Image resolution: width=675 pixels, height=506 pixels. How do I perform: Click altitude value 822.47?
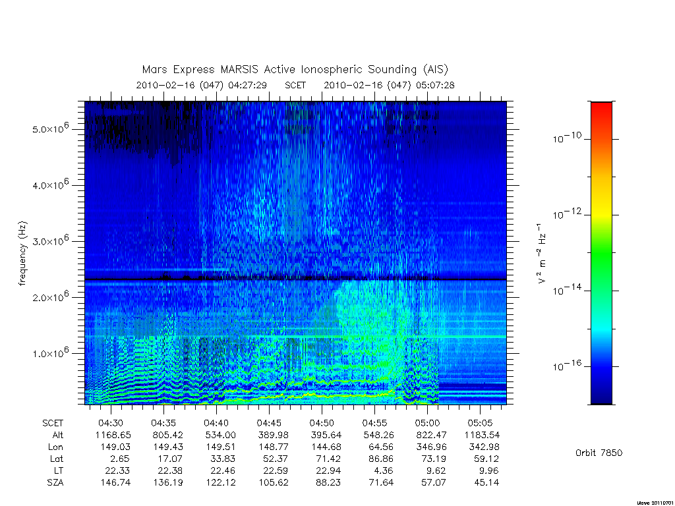431,435
